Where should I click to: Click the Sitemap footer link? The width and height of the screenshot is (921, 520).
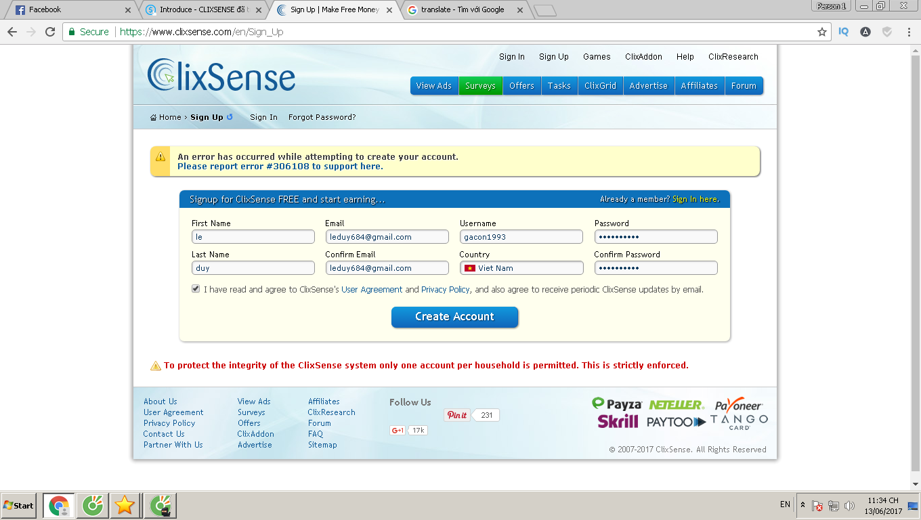(322, 445)
